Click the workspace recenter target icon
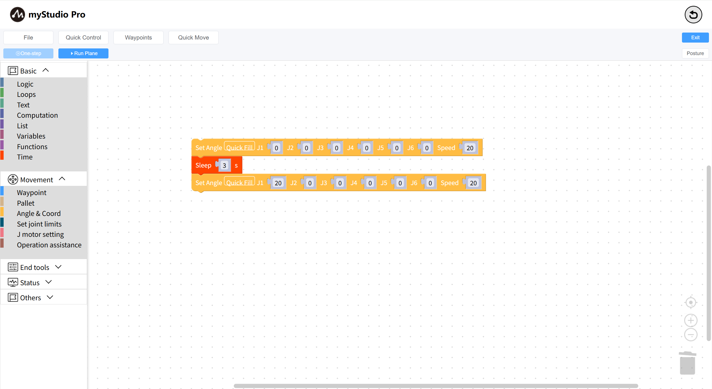The width and height of the screenshot is (712, 389). [x=691, y=302]
